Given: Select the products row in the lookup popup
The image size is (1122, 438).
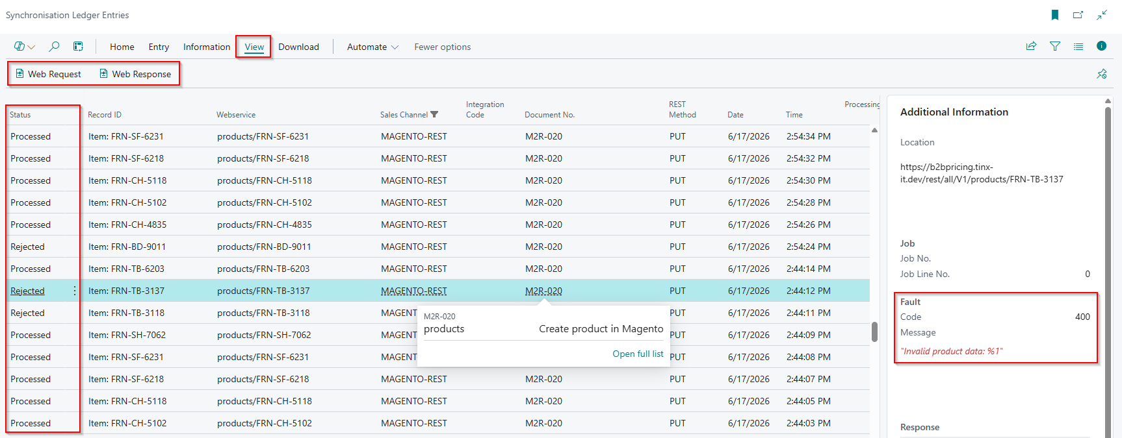Looking at the screenshot, I should pos(543,329).
